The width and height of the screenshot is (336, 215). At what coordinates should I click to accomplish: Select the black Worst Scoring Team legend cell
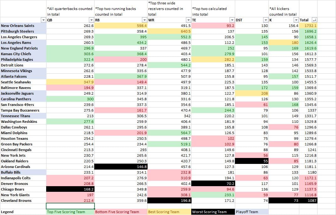tap(213, 212)
